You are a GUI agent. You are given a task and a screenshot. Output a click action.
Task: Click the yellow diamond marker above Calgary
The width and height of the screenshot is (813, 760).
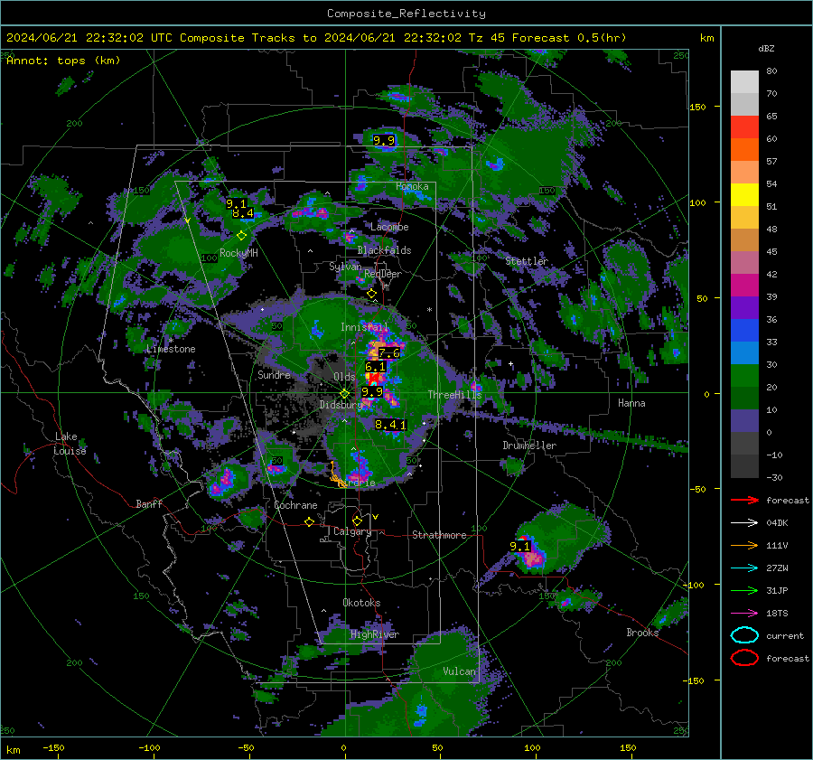(x=357, y=521)
